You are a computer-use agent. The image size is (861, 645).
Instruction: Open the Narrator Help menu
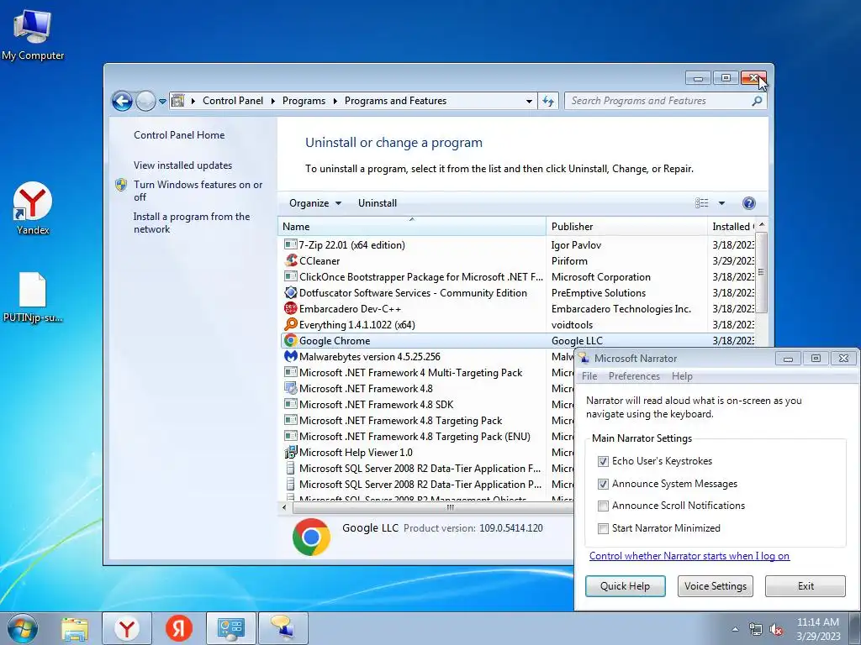pyautogui.click(x=681, y=376)
